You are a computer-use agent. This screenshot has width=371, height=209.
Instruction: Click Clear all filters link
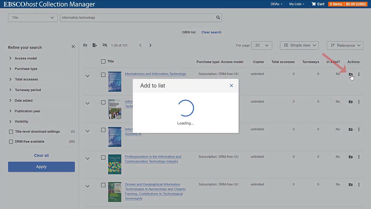tap(41, 156)
